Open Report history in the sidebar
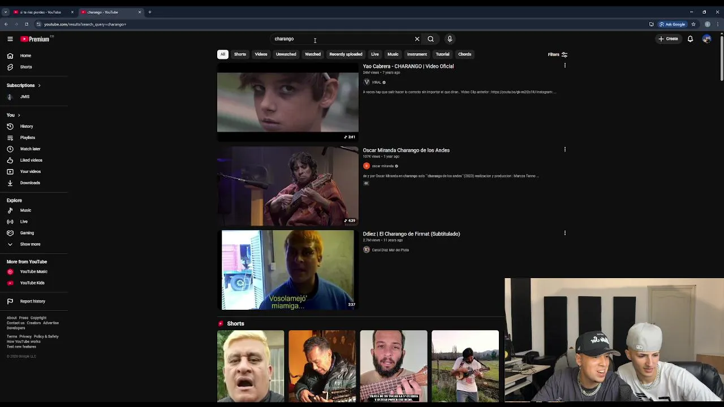Viewport: 724px width, 407px height. 34,301
